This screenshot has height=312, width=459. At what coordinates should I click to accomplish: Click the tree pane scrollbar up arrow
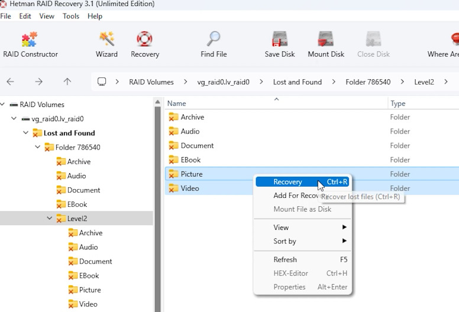pos(157,102)
